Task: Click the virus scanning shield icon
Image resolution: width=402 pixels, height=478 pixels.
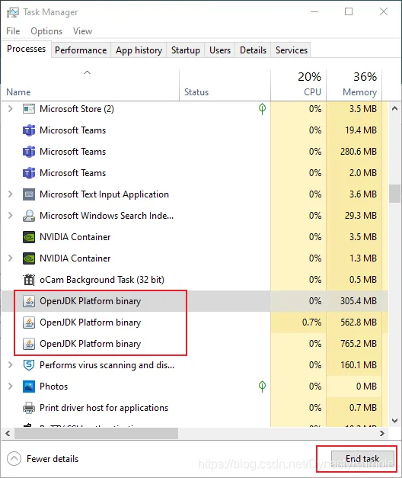Action: tap(29, 365)
